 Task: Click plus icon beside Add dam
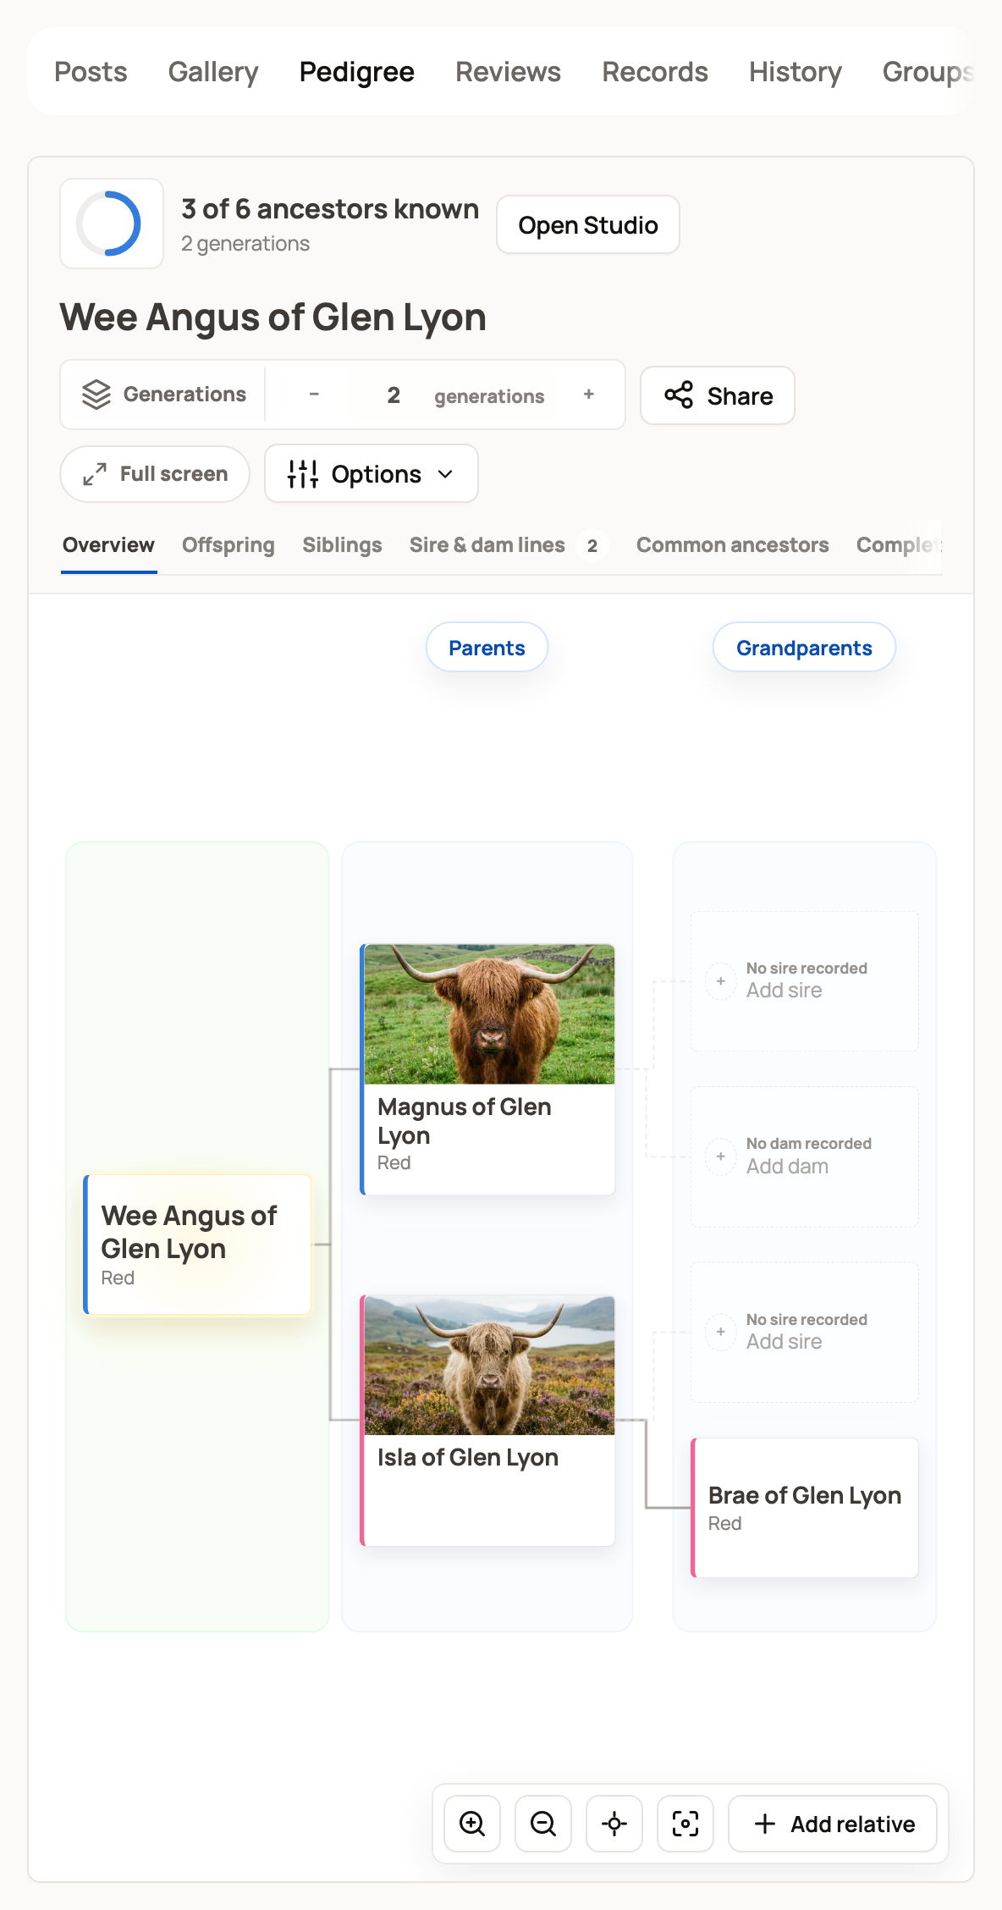click(720, 1156)
